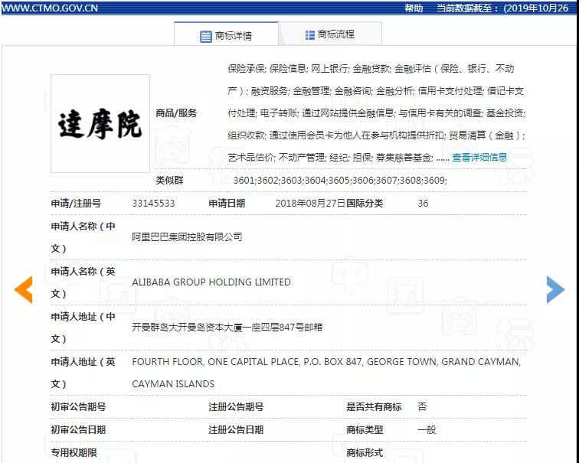Image resolution: width=579 pixels, height=463 pixels.
Task: Click the Chinese address 开曼群岛大开曼岛 text
Action: point(227,328)
